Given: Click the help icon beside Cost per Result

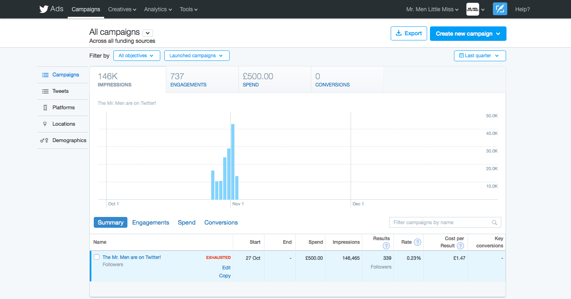Looking at the screenshot, I should click(460, 246).
